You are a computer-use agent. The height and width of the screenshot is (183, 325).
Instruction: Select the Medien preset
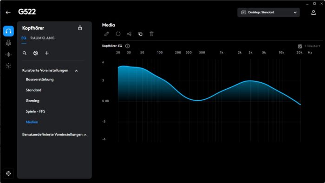[32, 122]
